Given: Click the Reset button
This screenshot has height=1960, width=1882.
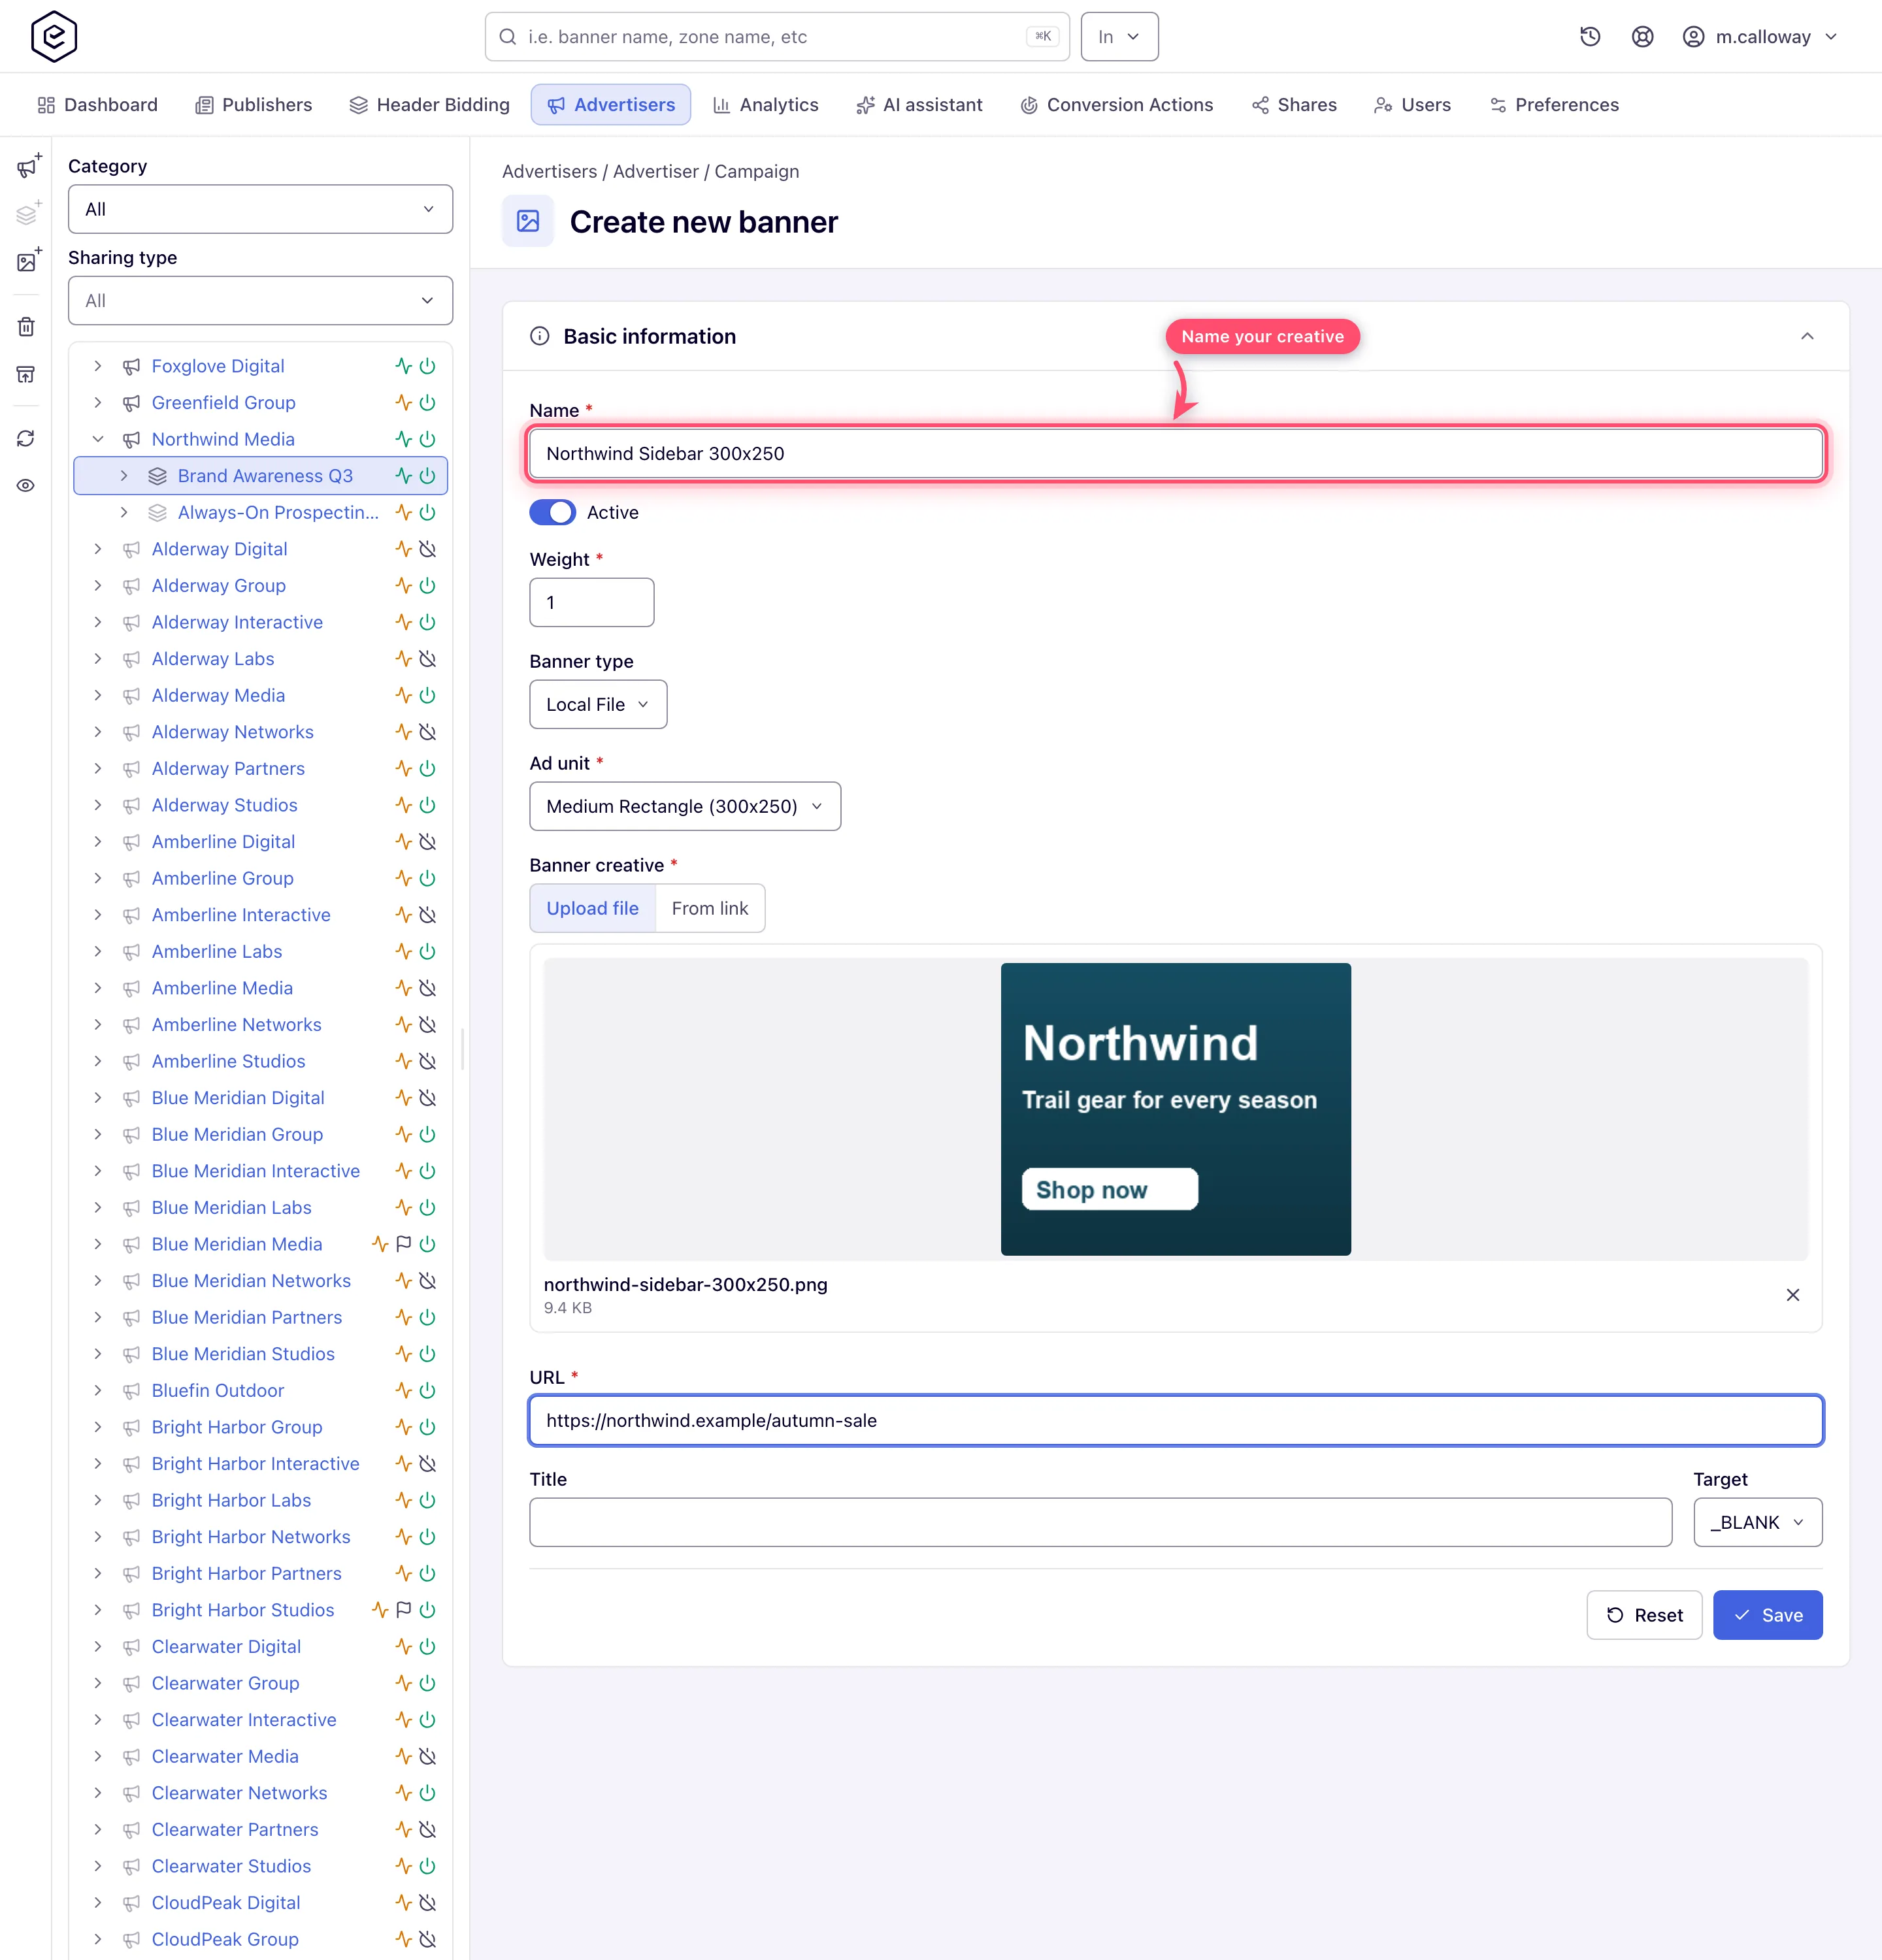Looking at the screenshot, I should click(1644, 1615).
